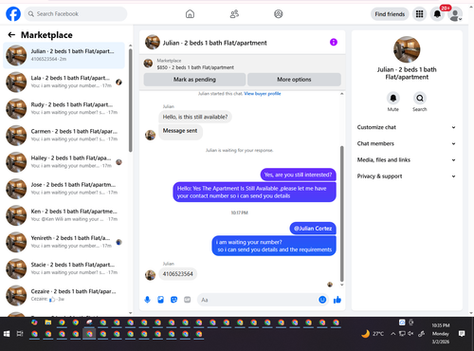Click the conversation list scrollbar
This screenshot has height=351, width=474.
131,101
